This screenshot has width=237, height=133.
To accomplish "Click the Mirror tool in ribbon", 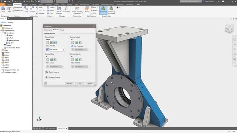I will 50,10.
